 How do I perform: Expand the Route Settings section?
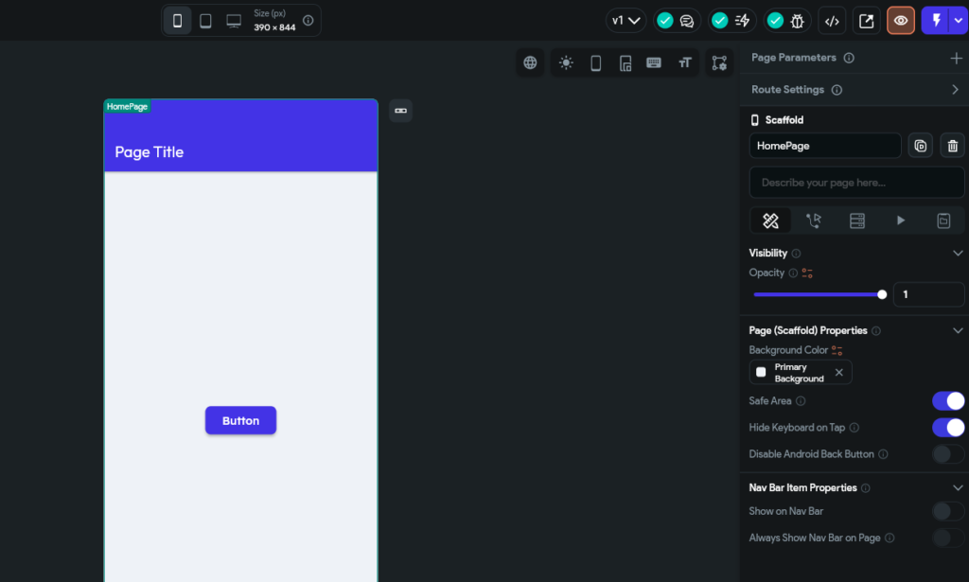click(955, 90)
